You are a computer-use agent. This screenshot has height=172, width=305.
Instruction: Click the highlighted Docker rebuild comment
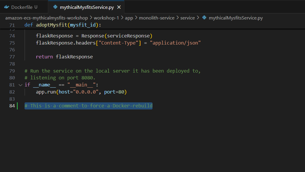pos(88,106)
